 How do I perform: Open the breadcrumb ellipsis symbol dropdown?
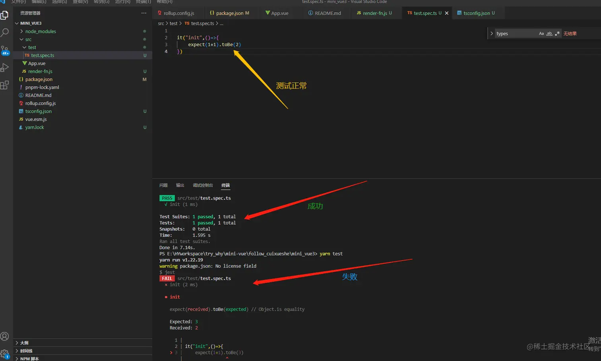click(221, 23)
